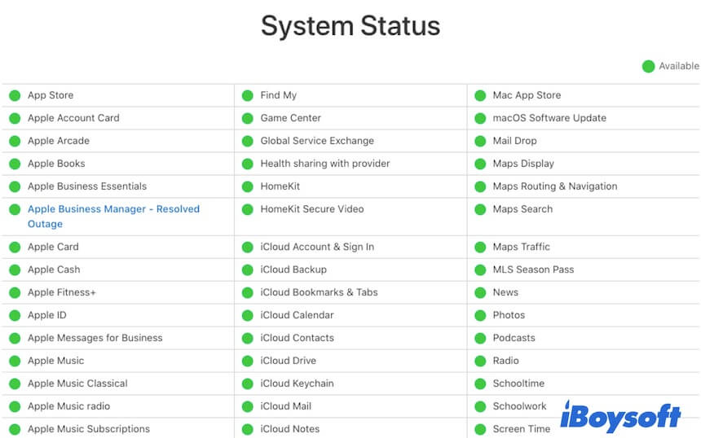Click status dot for Mac App Store
The height and width of the screenshot is (438, 701).
click(481, 95)
